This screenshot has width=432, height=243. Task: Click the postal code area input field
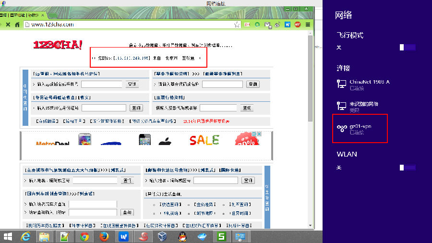coord(216,181)
